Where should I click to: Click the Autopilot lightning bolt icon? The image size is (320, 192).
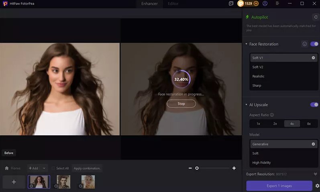point(247,17)
